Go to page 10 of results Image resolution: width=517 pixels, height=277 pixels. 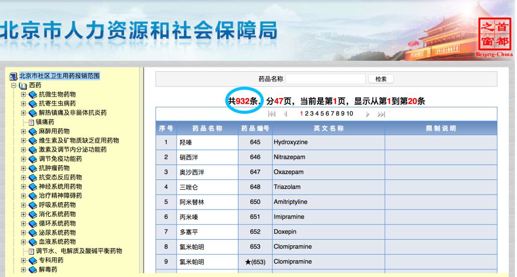pos(350,114)
